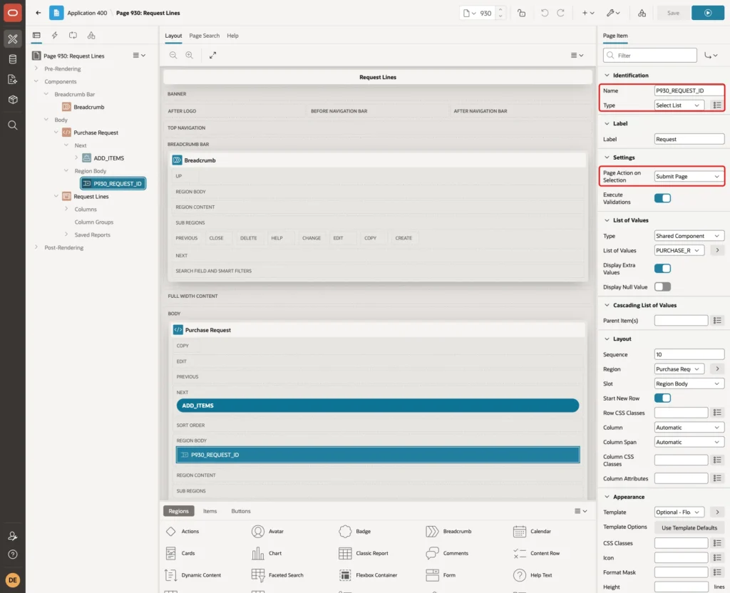Collapse the Identification section

tap(607, 76)
